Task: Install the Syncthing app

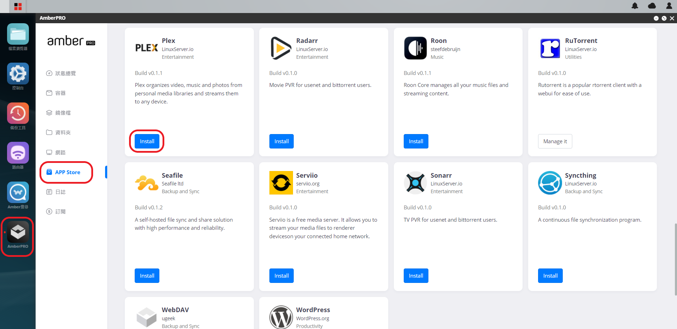Action: [550, 276]
